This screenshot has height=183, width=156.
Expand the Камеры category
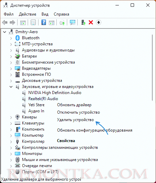click(x=11, y=117)
